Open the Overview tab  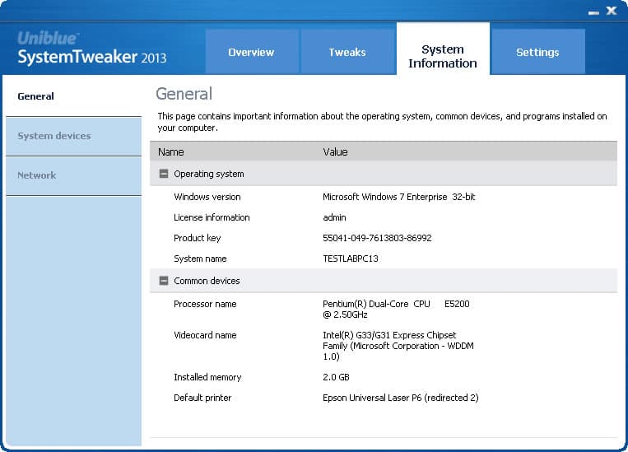tap(252, 52)
